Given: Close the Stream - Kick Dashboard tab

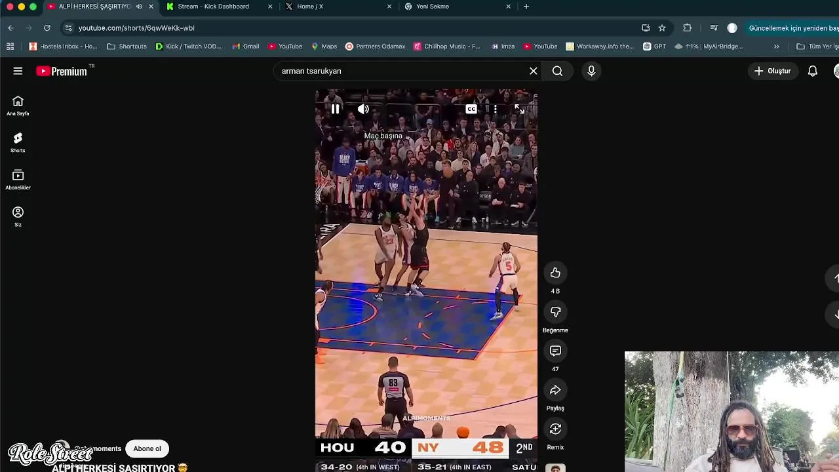Looking at the screenshot, I should pos(270,7).
